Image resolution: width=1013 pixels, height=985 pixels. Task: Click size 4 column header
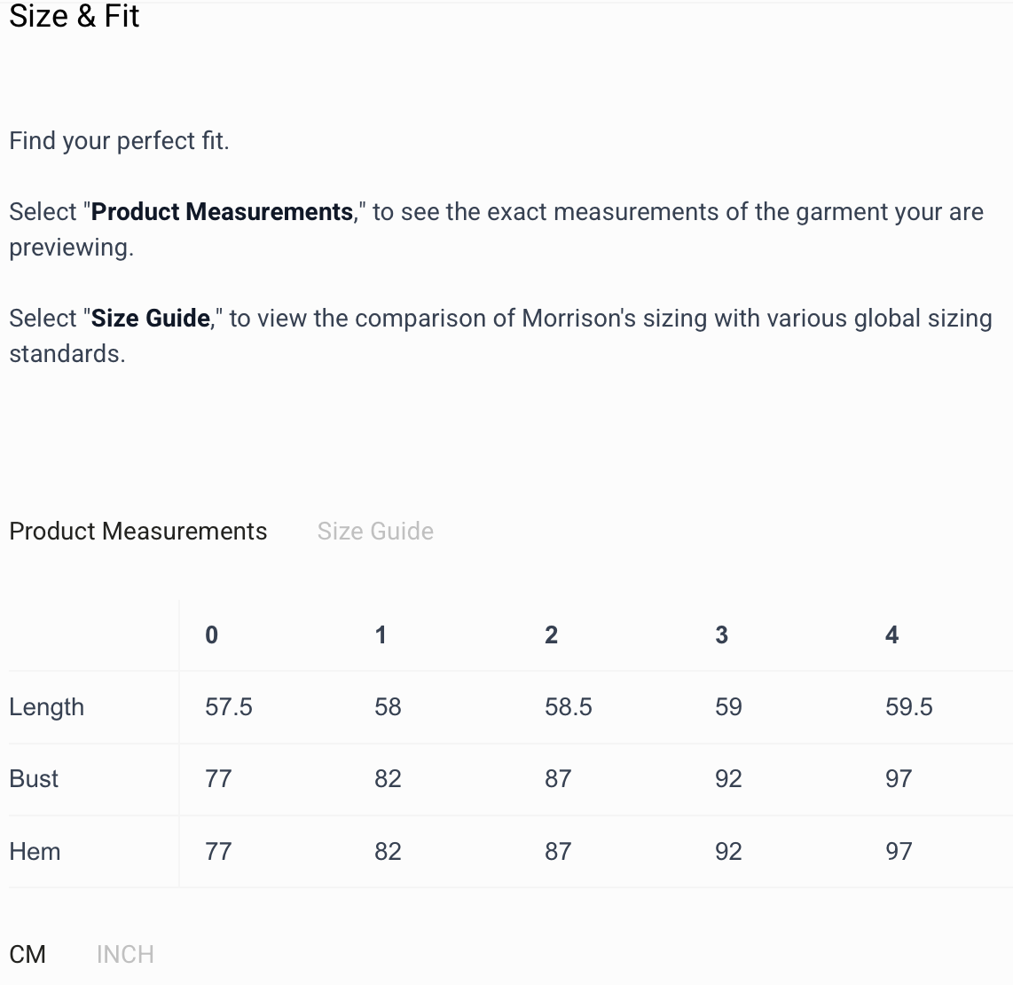coord(891,634)
